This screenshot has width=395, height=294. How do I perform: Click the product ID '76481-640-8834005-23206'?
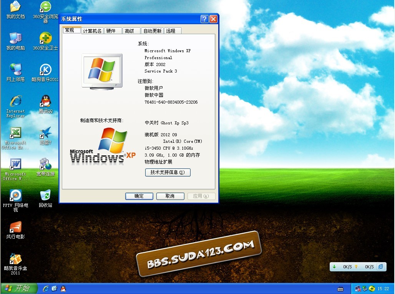pyautogui.click(x=171, y=102)
